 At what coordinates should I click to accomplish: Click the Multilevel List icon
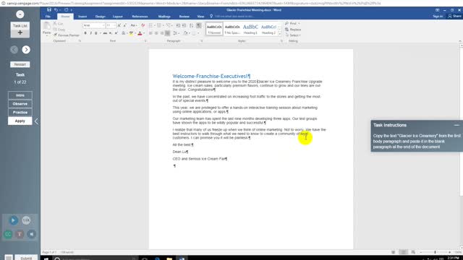[168, 25]
